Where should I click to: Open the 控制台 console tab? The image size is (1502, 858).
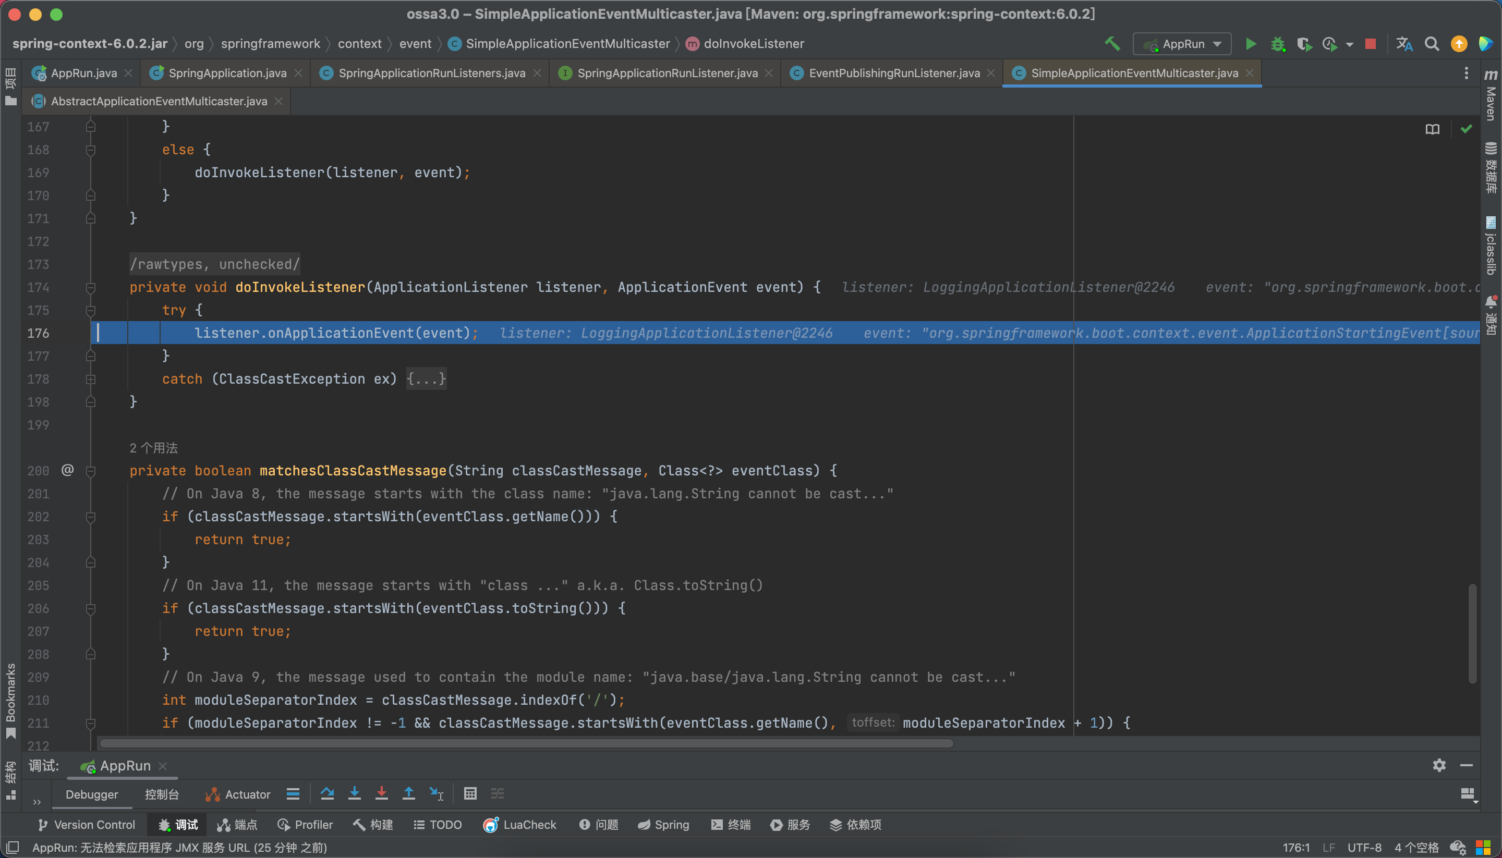pos(162,794)
